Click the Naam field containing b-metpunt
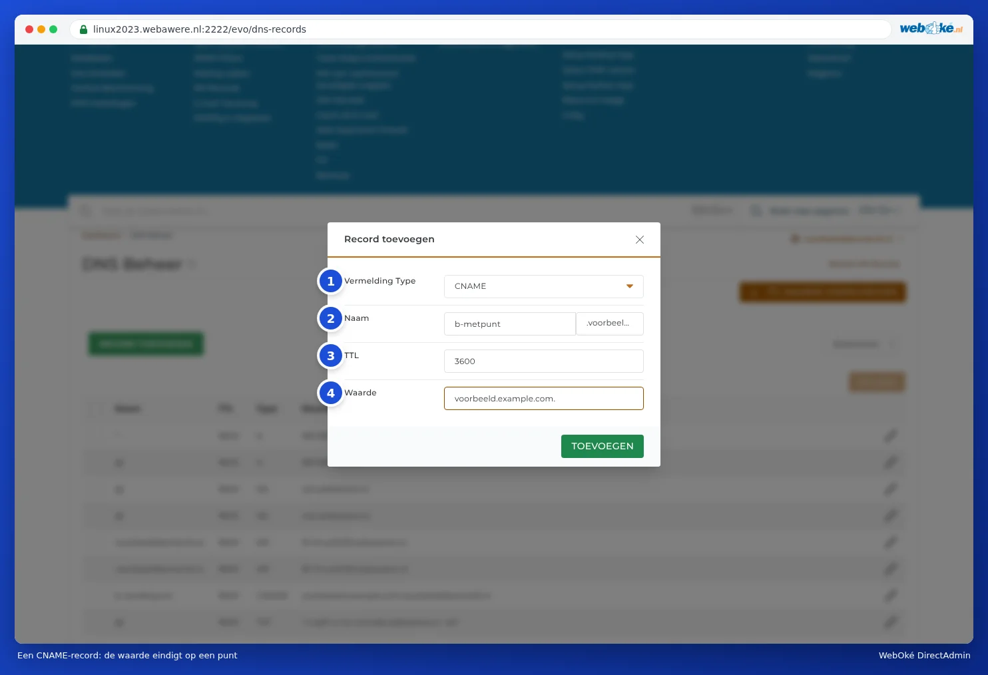 510,324
